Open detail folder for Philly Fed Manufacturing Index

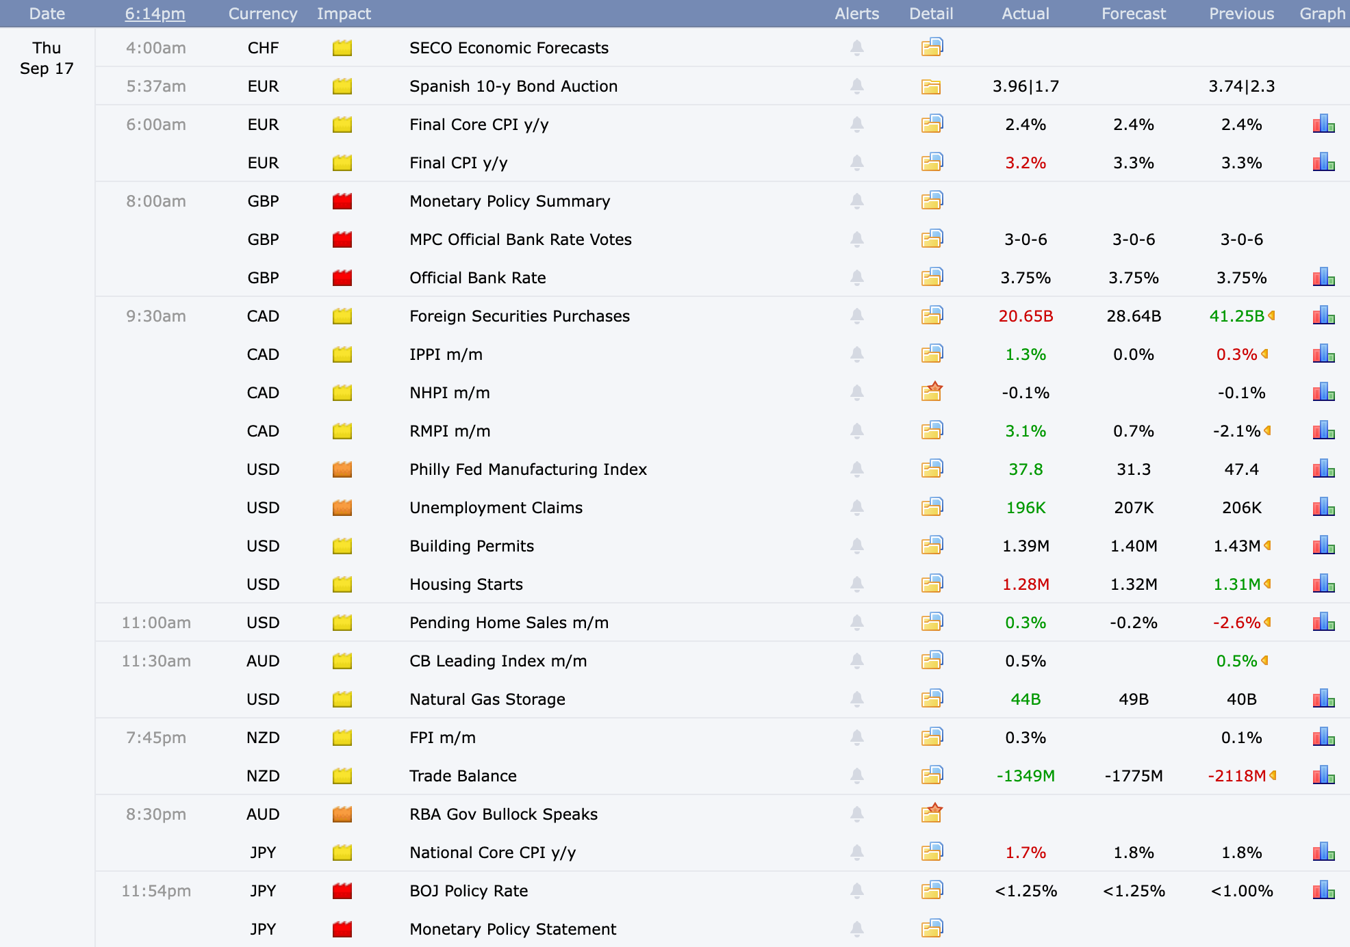tap(932, 469)
